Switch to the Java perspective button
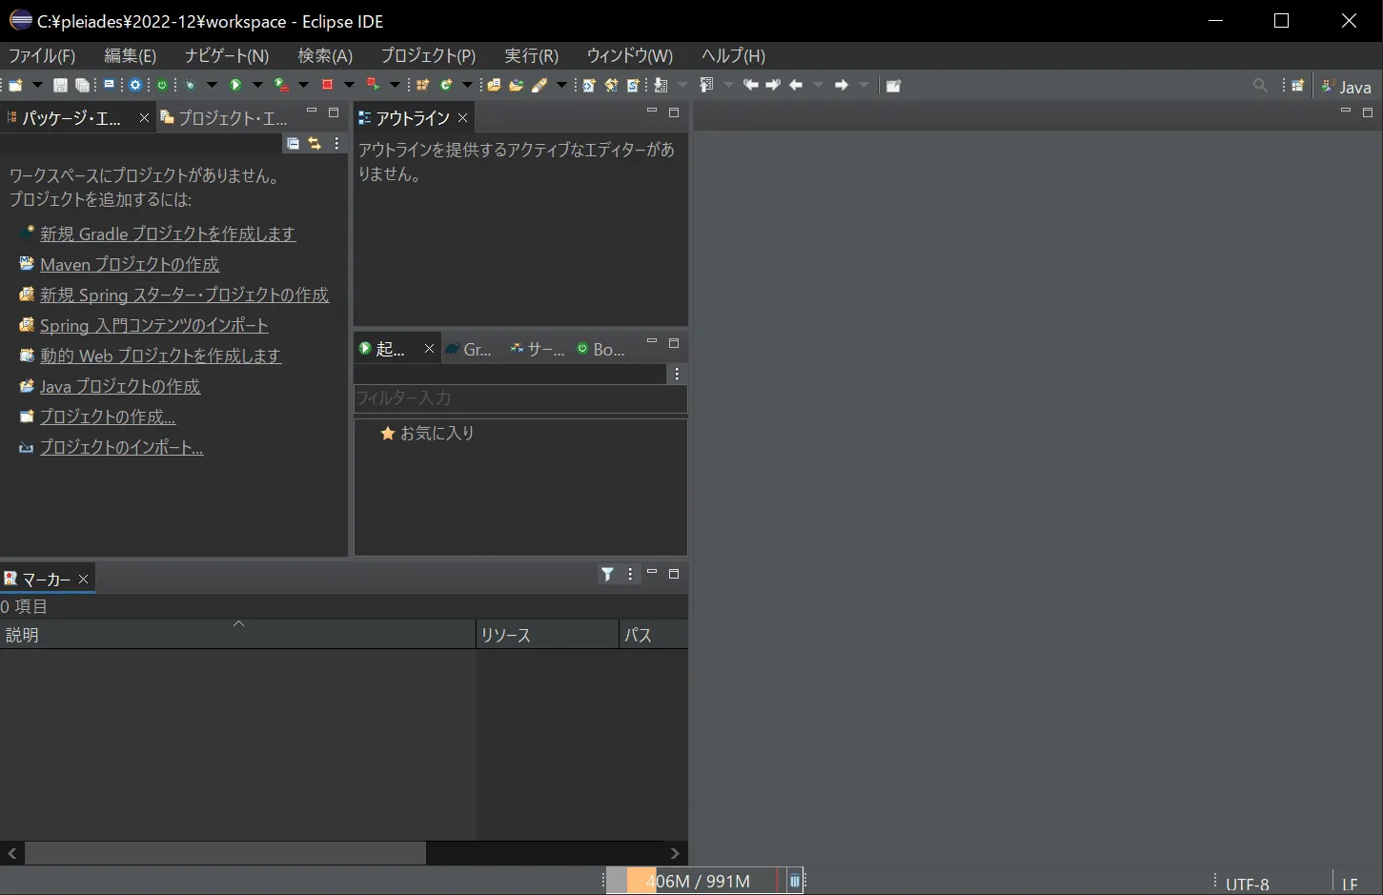Screen dimensions: 1383x895 (1346, 87)
